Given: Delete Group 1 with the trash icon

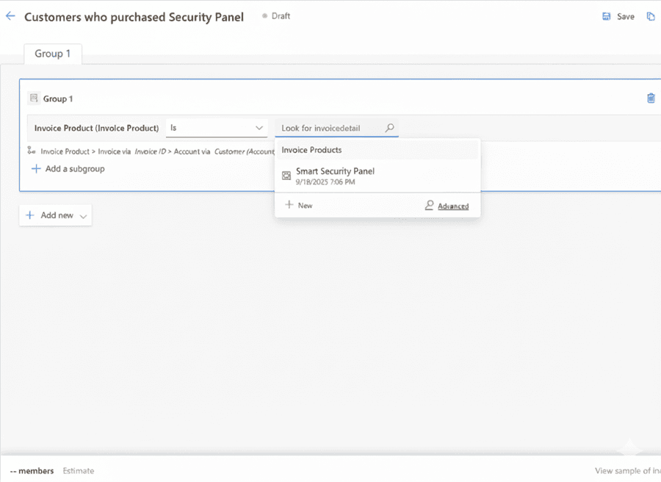Looking at the screenshot, I should (650, 98).
